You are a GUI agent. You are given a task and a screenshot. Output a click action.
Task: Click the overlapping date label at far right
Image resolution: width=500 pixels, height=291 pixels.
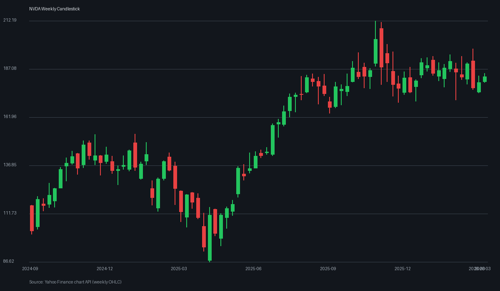480,269
